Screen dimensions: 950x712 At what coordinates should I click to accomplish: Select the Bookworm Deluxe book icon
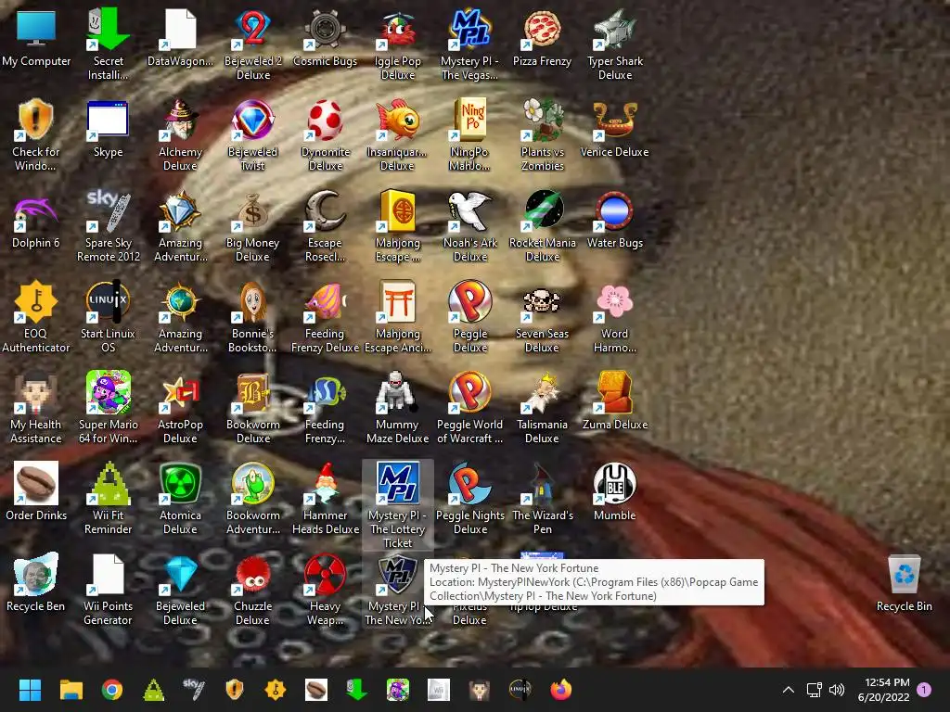(252, 407)
